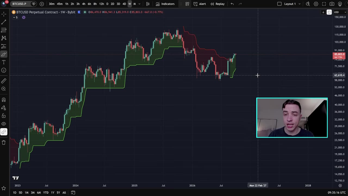Open the chart type candles selector
Image resolution: width=348 pixels, height=196 pixels.
tap(148, 4)
